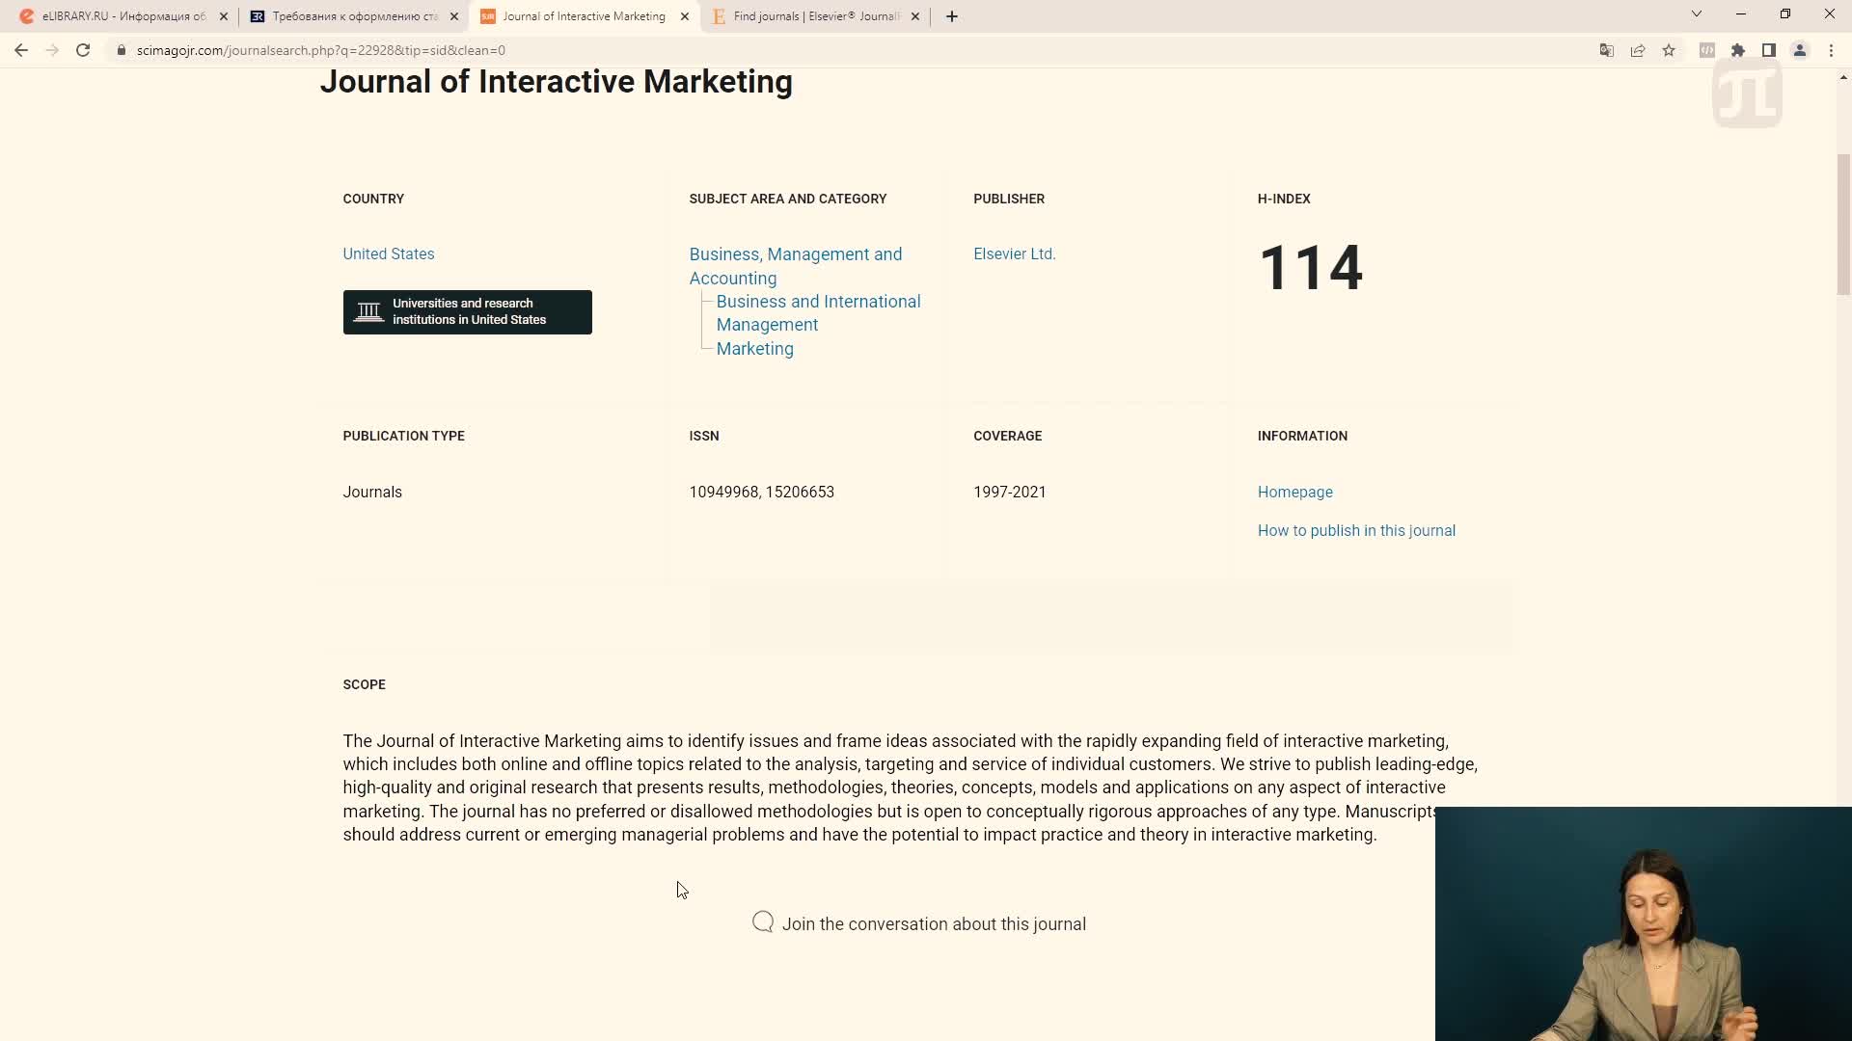This screenshot has width=1852, height=1041.
Task: Click the address bar URL field
Action: click(849, 50)
